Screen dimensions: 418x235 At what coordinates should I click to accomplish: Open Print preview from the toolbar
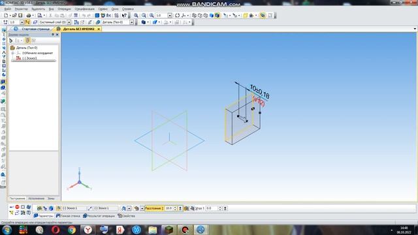click(x=39, y=16)
